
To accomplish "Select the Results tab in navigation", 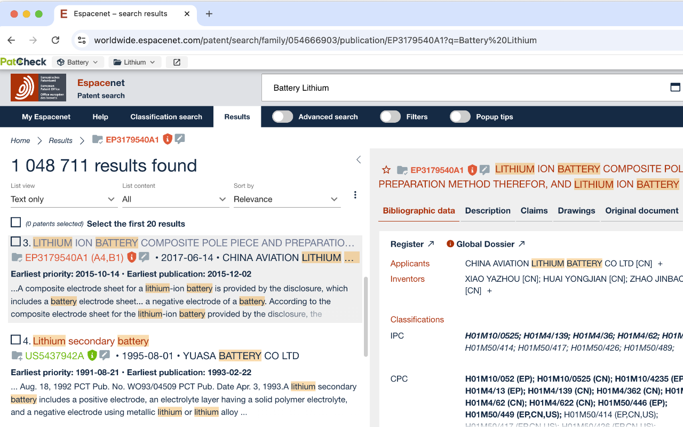I will 237,117.
